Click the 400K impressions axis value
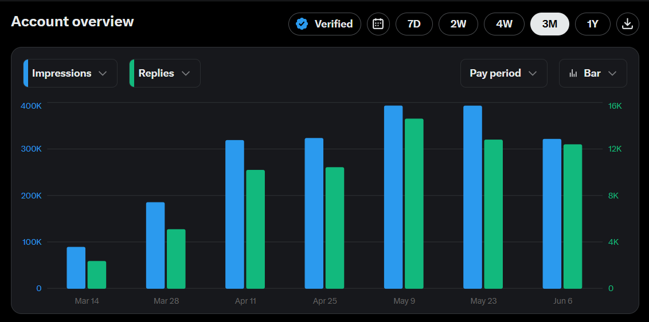This screenshot has width=649, height=322. [x=31, y=106]
